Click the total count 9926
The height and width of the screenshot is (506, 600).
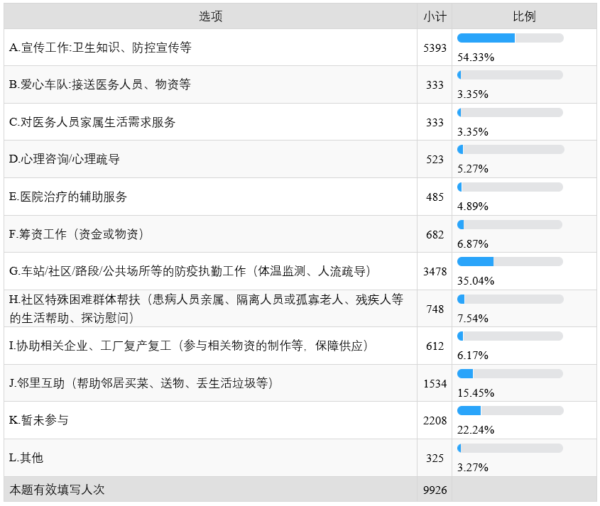435,490
